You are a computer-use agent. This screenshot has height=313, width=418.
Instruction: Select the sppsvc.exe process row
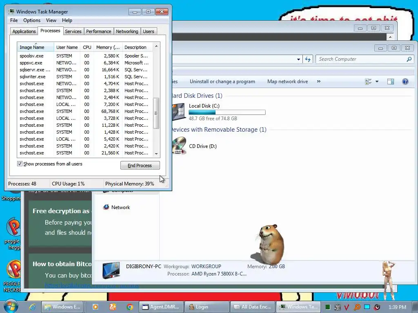tap(85, 63)
